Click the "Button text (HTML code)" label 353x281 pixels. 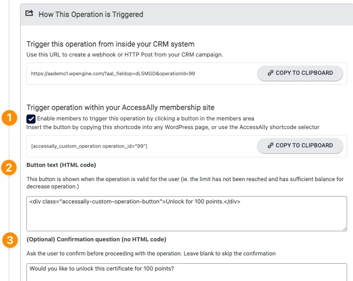point(61,165)
